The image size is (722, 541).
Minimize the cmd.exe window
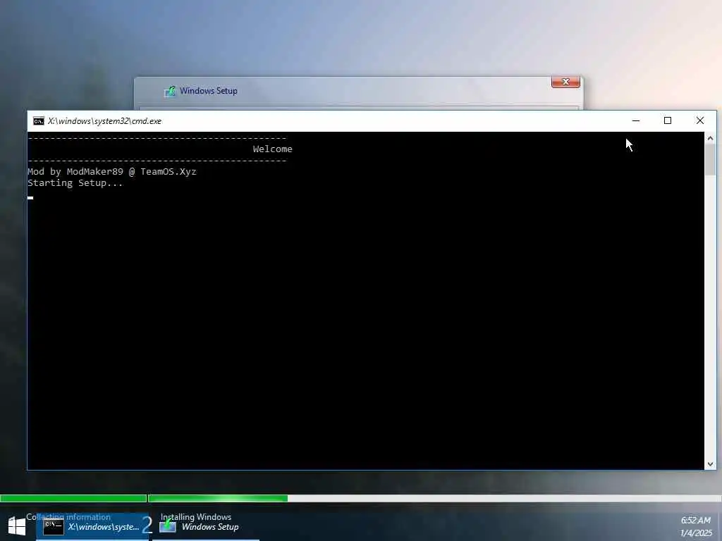coord(636,120)
